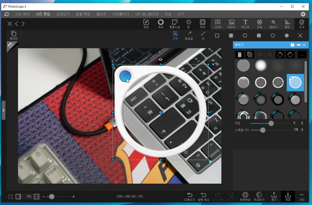
Task: Switch to the 사진 편집 tab
Action: tap(43, 14)
